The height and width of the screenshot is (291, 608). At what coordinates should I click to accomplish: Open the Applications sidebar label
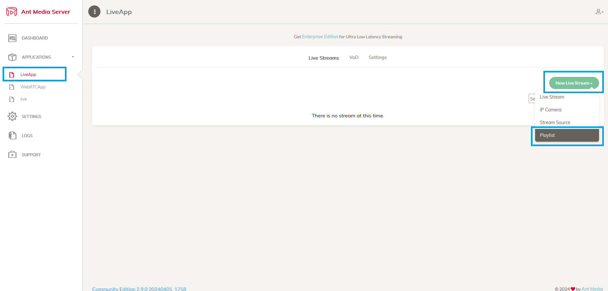[x=36, y=57]
